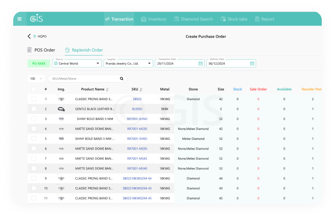Screen dimensions: 335x218
Task: Open the Transaction Date calendar icon
Action: 201,64
